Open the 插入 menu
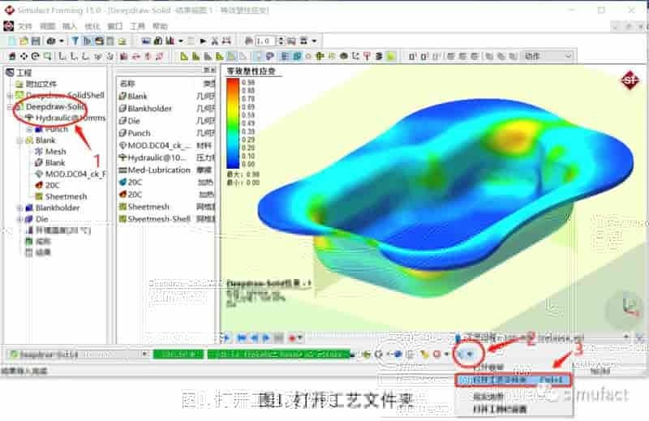This screenshot has height=421, width=649. (70, 26)
